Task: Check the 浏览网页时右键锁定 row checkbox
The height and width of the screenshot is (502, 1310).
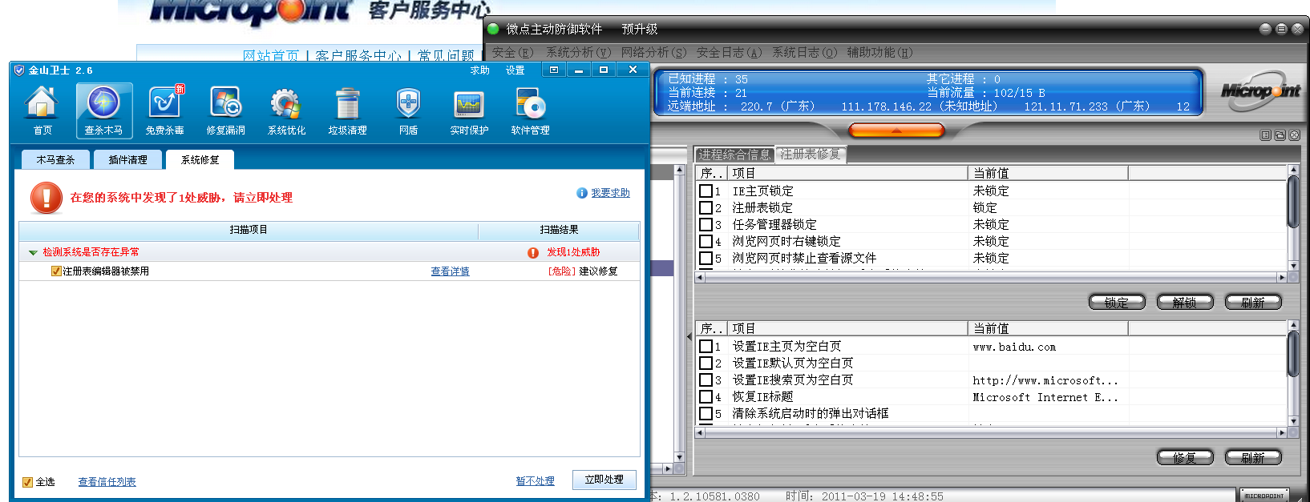Action: pyautogui.click(x=706, y=241)
